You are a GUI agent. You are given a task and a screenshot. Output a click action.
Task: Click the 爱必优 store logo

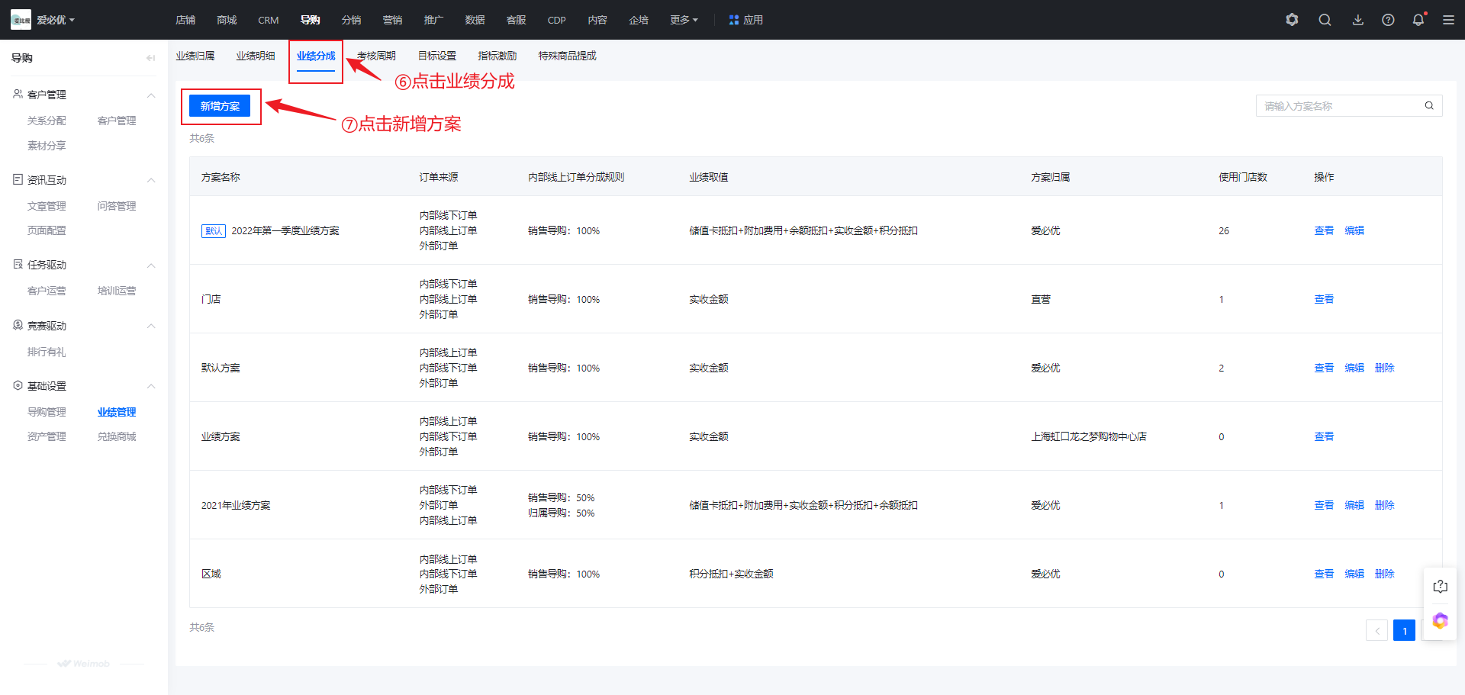tap(21, 20)
